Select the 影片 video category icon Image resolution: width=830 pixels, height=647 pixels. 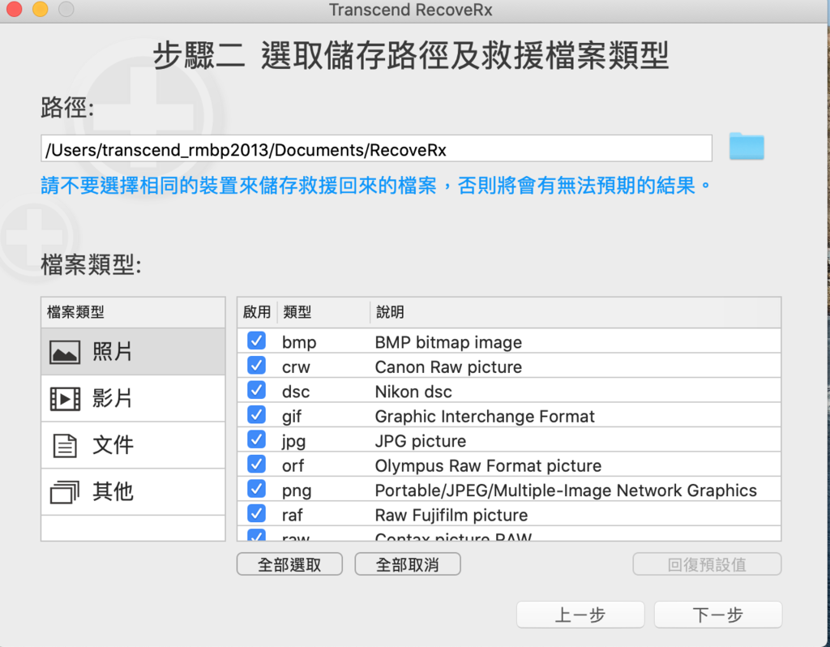(x=65, y=399)
